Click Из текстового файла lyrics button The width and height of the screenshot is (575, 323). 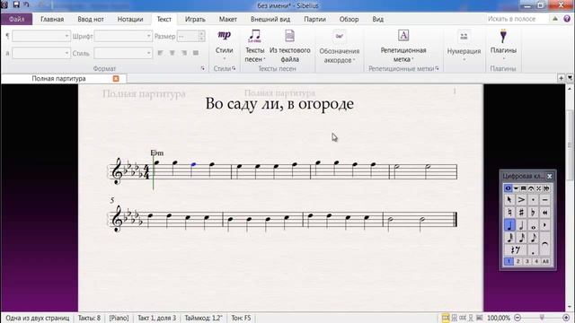click(x=289, y=46)
